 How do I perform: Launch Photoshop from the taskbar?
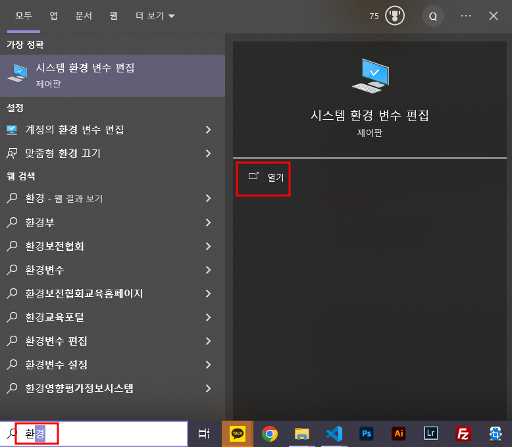click(367, 434)
